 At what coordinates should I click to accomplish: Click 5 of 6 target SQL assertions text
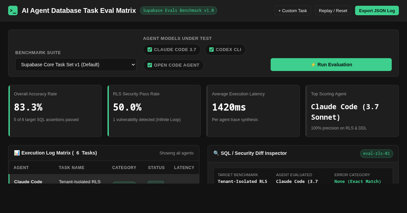coord(46,120)
